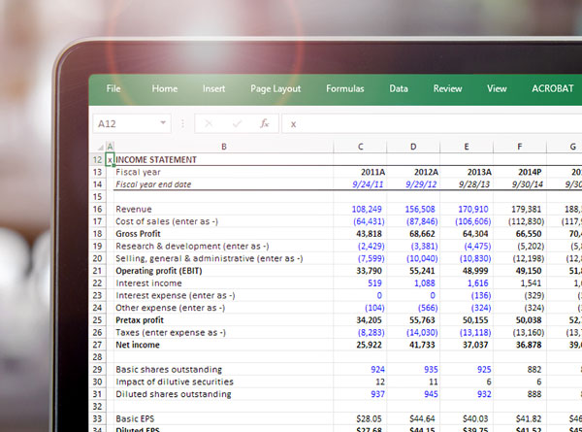Select the Basic EPS value $28.05

[360, 418]
